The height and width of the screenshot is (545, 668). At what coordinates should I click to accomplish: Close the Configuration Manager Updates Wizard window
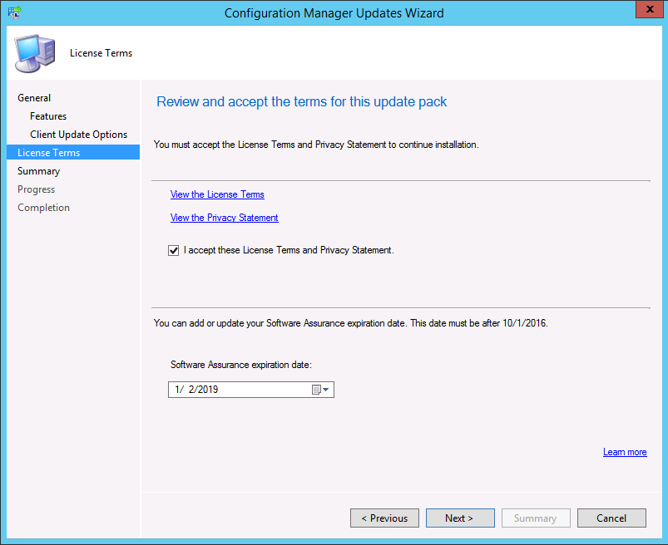[650, 9]
